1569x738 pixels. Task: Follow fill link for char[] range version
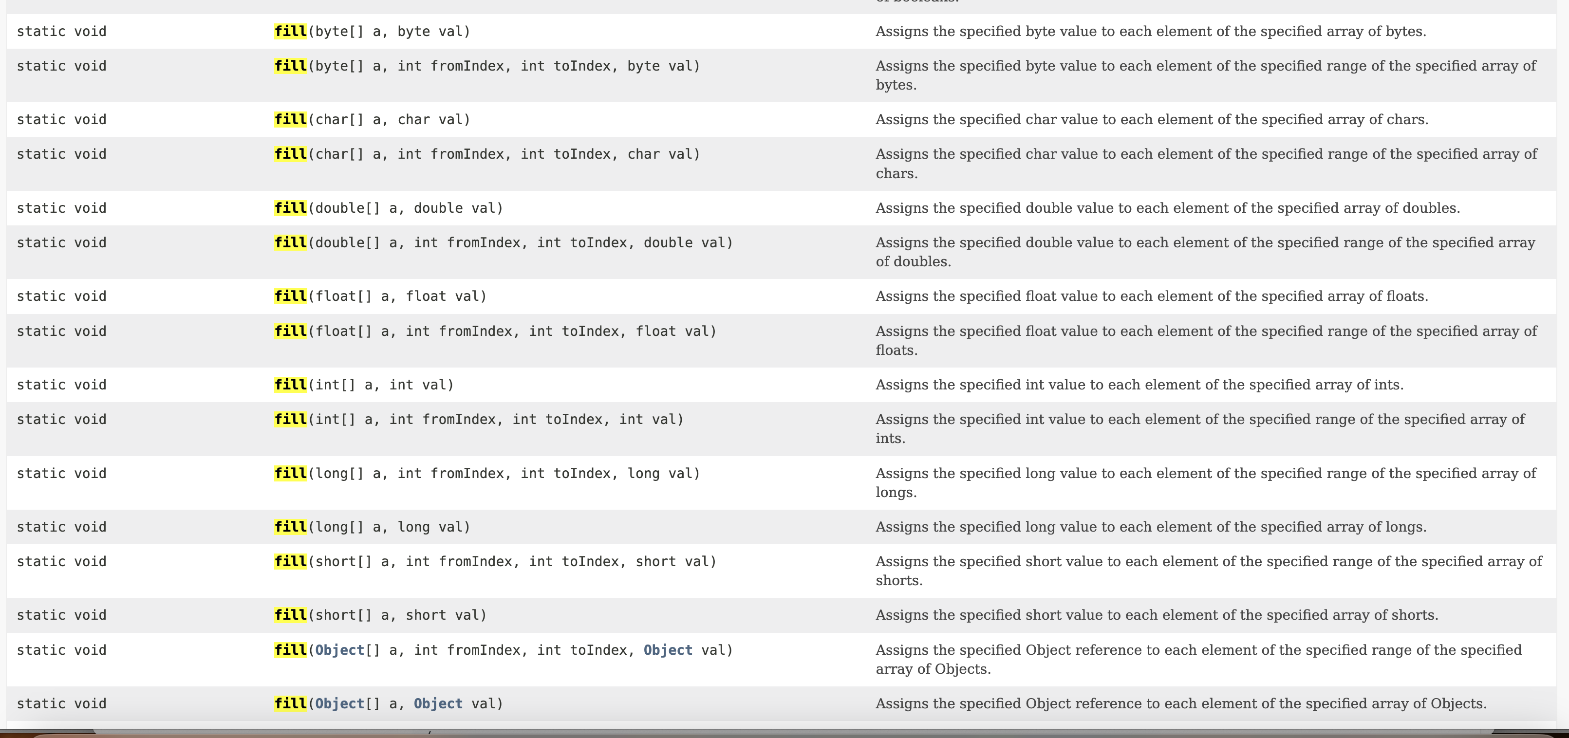[x=291, y=154]
